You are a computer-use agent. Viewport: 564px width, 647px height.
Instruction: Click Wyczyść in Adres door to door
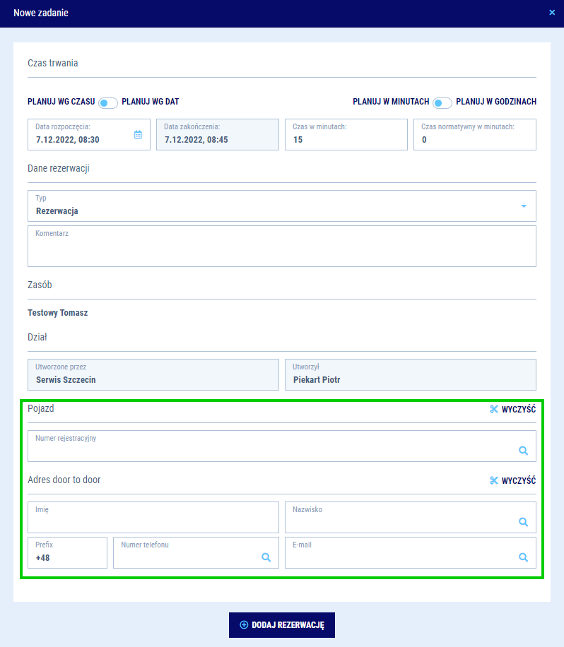[518, 481]
